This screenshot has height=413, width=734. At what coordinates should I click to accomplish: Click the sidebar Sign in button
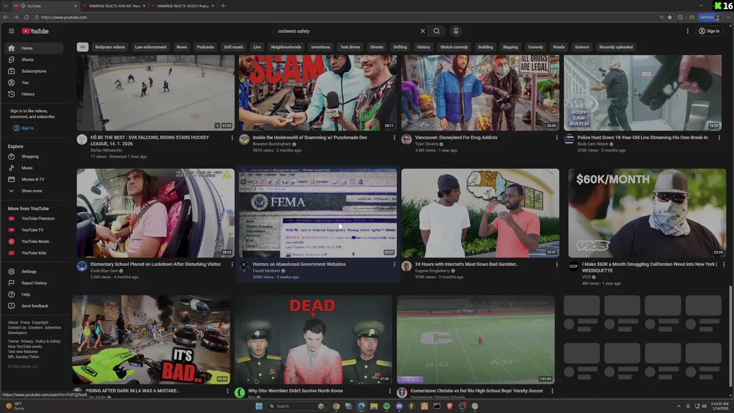coord(24,128)
